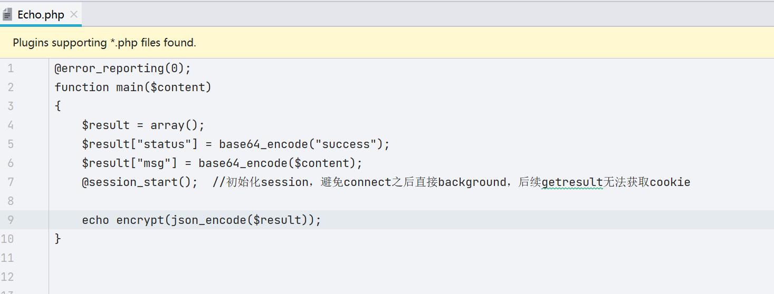Close the Echo.php tab
The image size is (774, 294).
tap(74, 15)
